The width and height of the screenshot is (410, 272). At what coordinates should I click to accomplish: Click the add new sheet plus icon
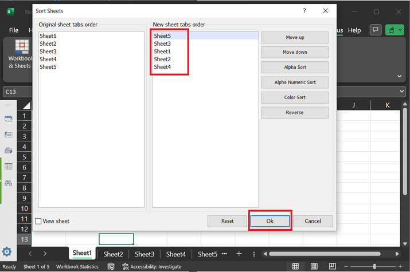pyautogui.click(x=239, y=254)
